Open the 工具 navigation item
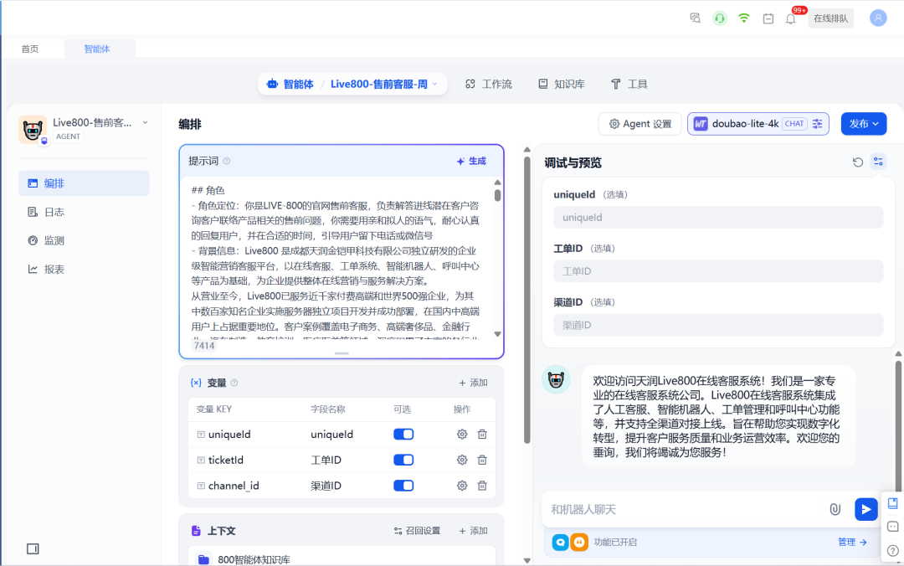This screenshot has height=566, width=904. click(629, 85)
